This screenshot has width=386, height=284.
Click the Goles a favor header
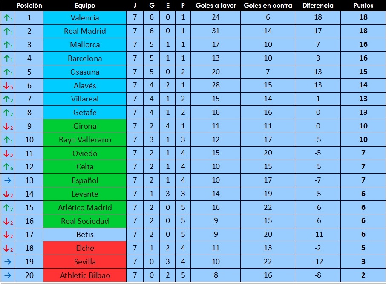(x=216, y=6)
